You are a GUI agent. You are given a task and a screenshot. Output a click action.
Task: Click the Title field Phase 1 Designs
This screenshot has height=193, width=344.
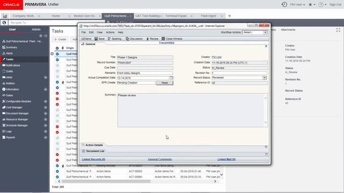145,57
